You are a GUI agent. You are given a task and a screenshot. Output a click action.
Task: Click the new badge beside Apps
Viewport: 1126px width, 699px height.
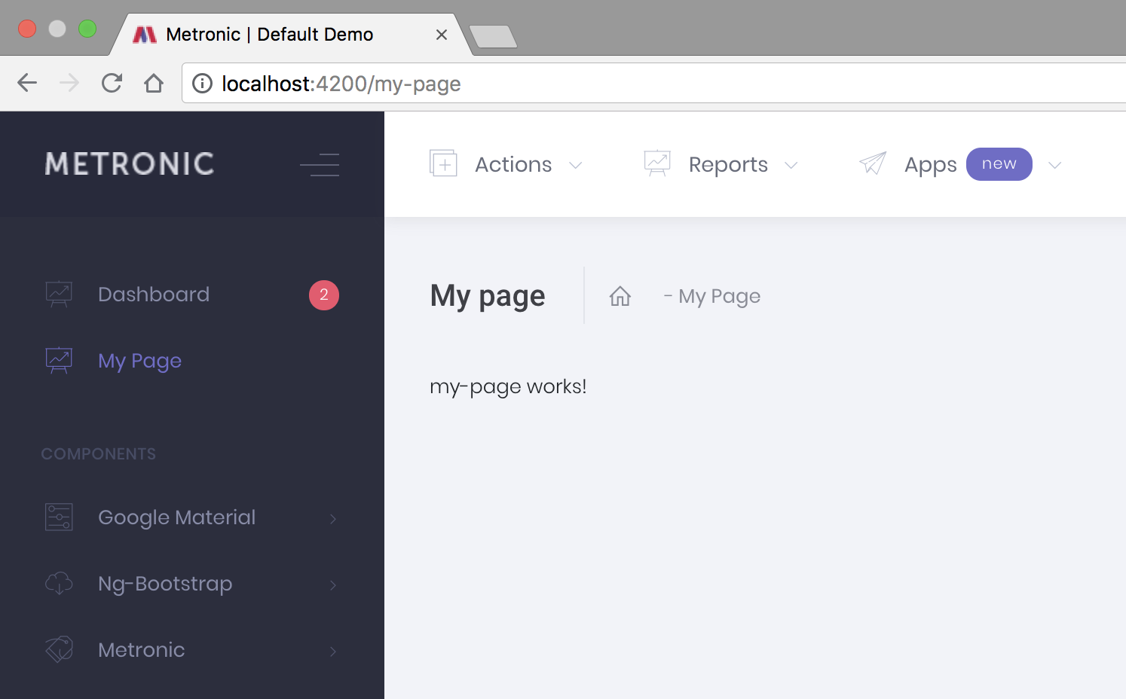coord(999,164)
